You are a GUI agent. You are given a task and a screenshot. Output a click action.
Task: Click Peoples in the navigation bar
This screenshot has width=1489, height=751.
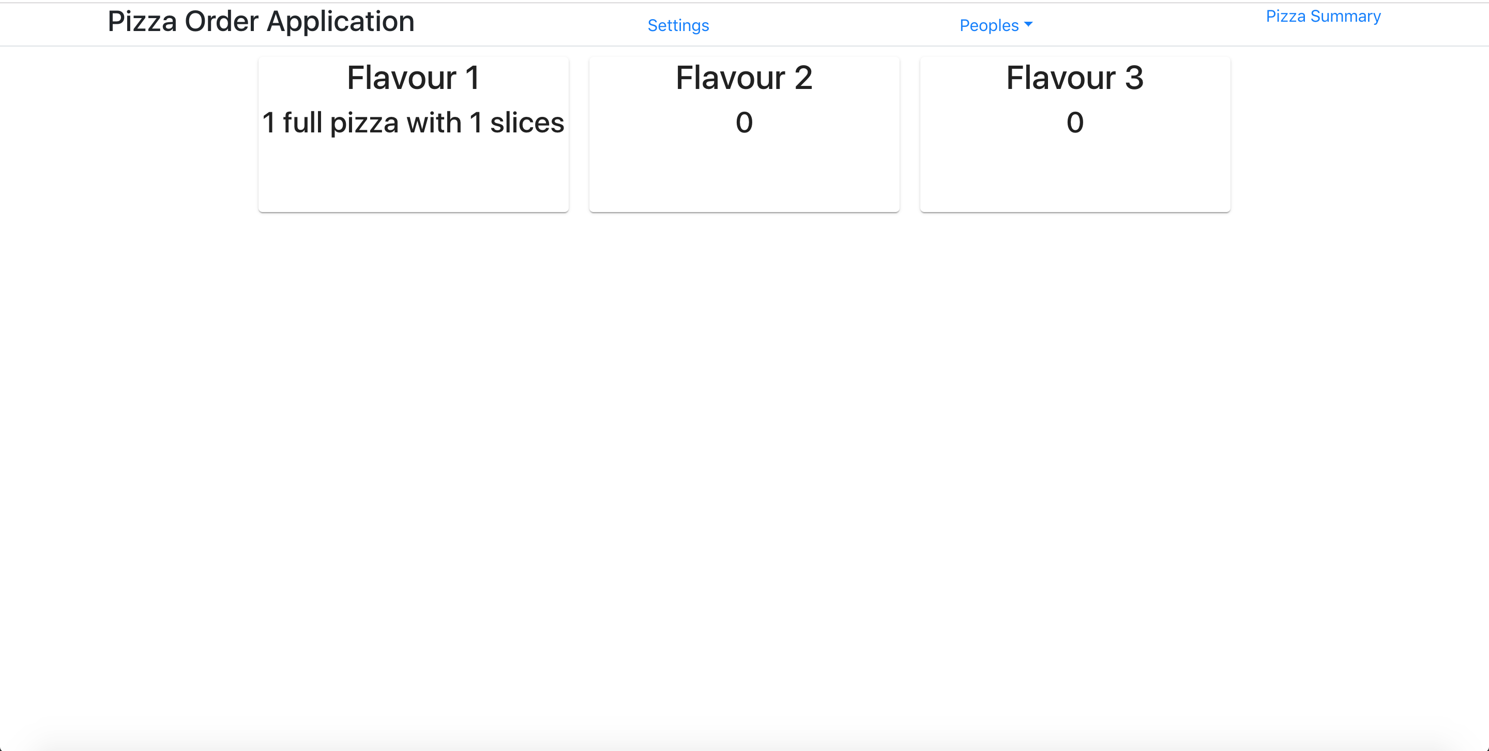point(989,25)
